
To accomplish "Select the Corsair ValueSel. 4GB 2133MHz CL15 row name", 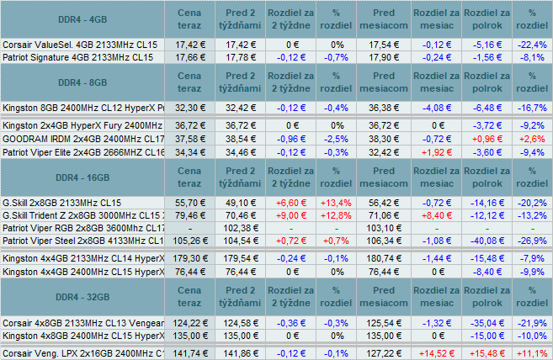I will [x=80, y=45].
